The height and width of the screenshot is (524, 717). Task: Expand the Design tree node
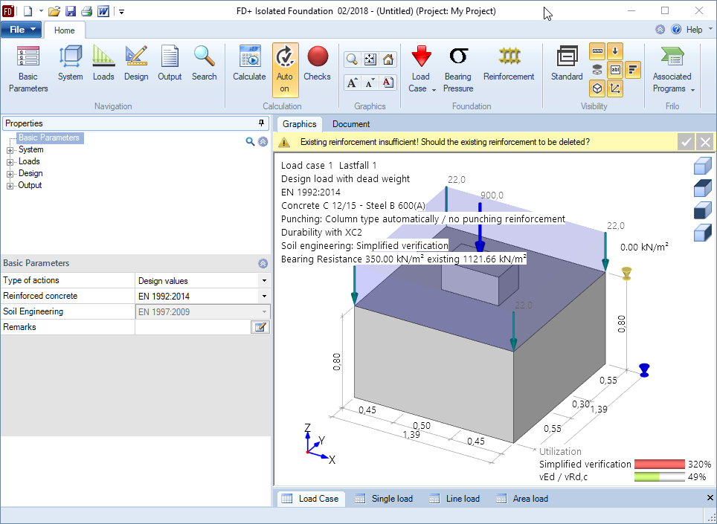[10, 174]
